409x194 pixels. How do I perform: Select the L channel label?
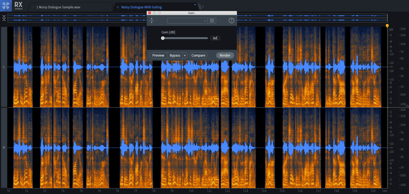coord(4,67)
